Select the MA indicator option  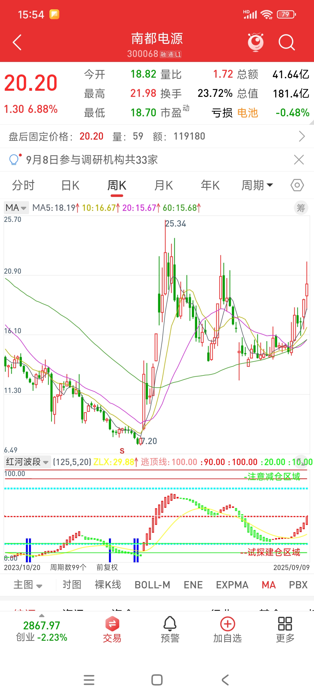[269, 585]
